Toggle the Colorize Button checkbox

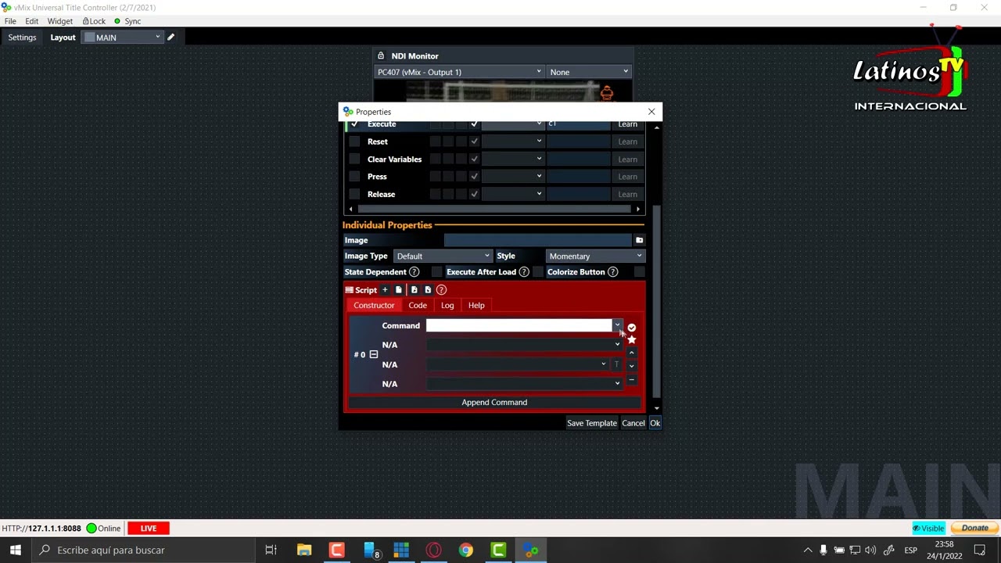(639, 272)
